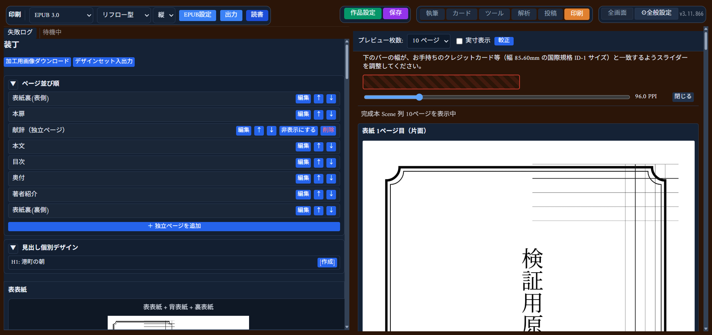Edit 奥付 row
712x335 pixels.
pyautogui.click(x=303, y=178)
